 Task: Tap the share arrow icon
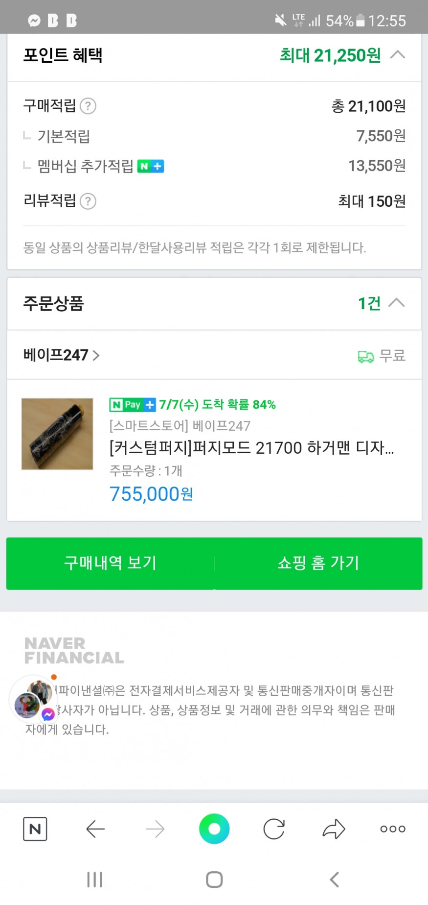pyautogui.click(x=334, y=829)
